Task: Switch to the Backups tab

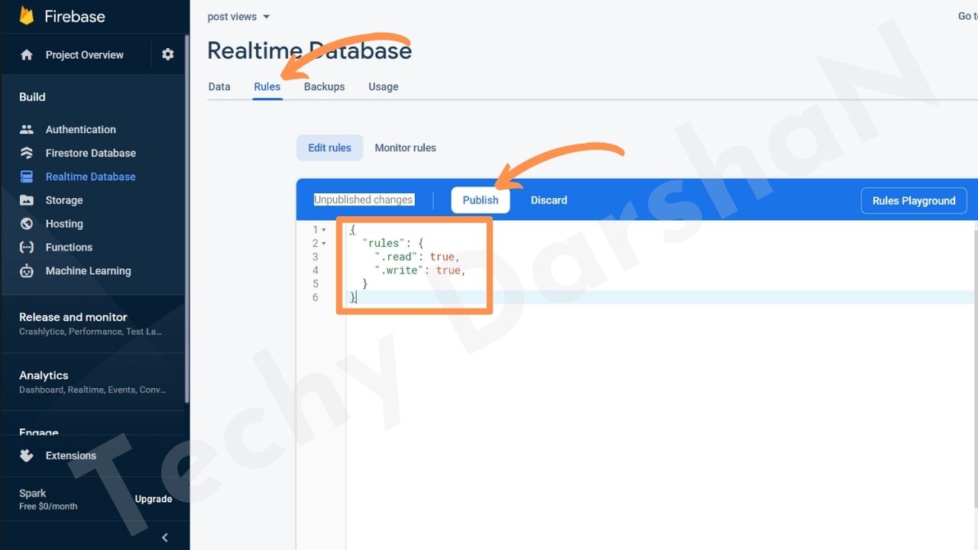Action: pos(324,86)
